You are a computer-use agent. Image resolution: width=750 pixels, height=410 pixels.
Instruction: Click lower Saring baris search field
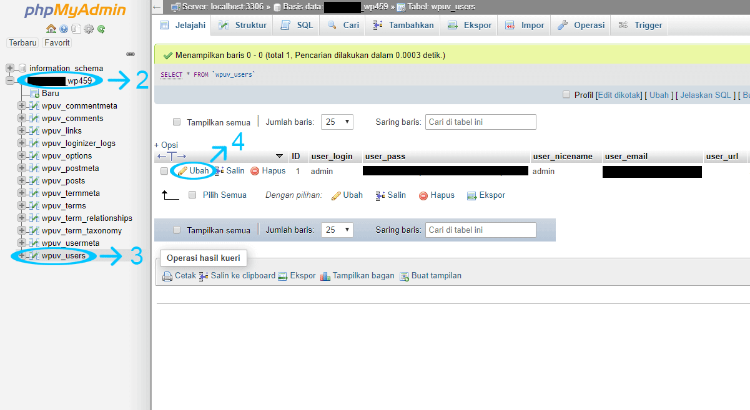tap(481, 230)
